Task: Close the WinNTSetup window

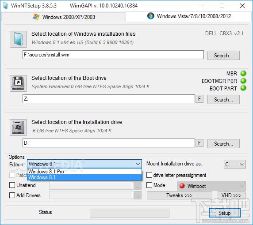Action: click(242, 6)
